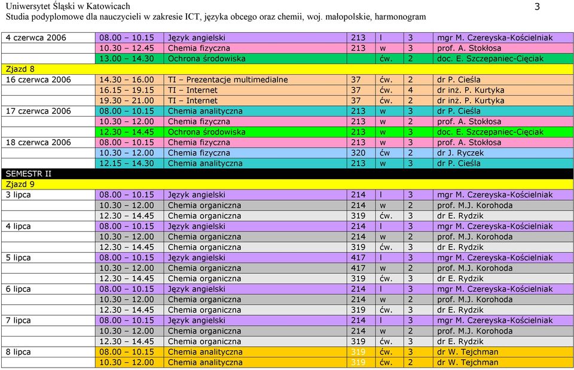Click "dr E. Rydzik" in the 6 lipca block

[460, 310]
